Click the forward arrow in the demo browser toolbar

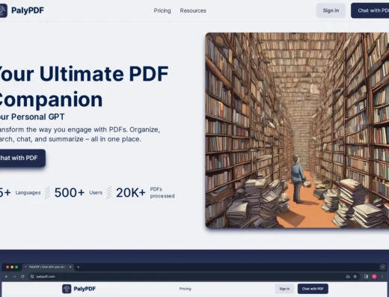[14, 277]
